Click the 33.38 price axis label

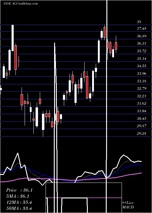coord(142,81)
